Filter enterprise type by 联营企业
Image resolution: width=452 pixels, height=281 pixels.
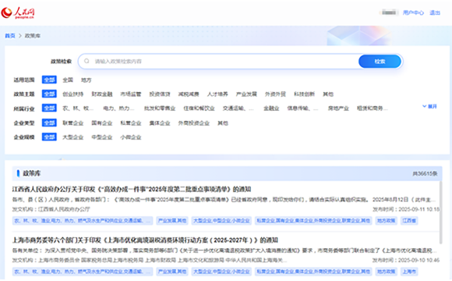73,123
